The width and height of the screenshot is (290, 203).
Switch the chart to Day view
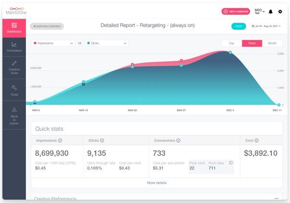click(232, 43)
